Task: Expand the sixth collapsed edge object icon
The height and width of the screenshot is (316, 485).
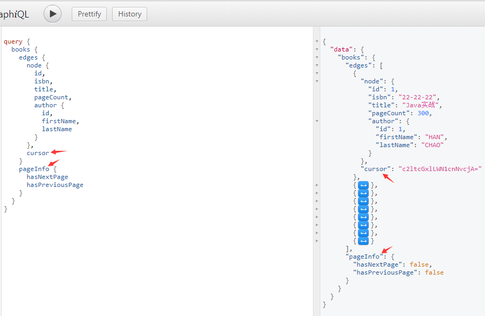Action: point(363,225)
